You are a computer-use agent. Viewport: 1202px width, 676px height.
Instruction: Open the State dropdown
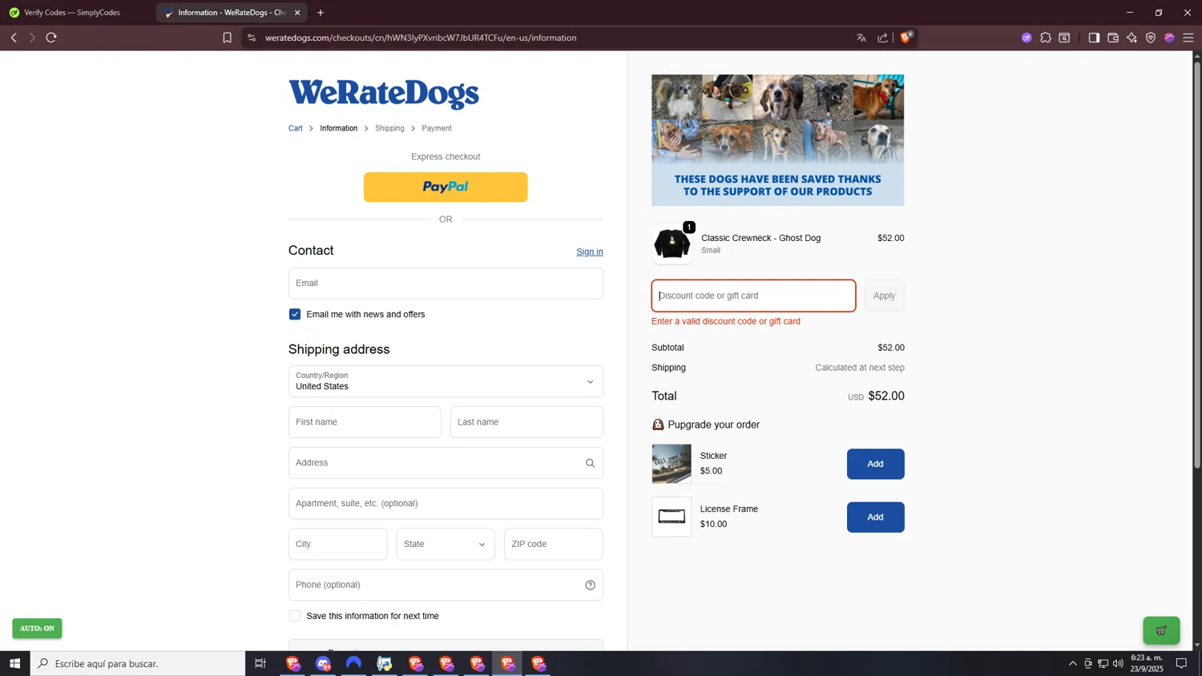click(446, 544)
